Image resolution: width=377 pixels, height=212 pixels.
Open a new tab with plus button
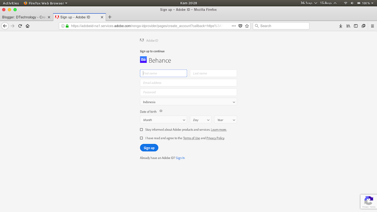[110, 17]
